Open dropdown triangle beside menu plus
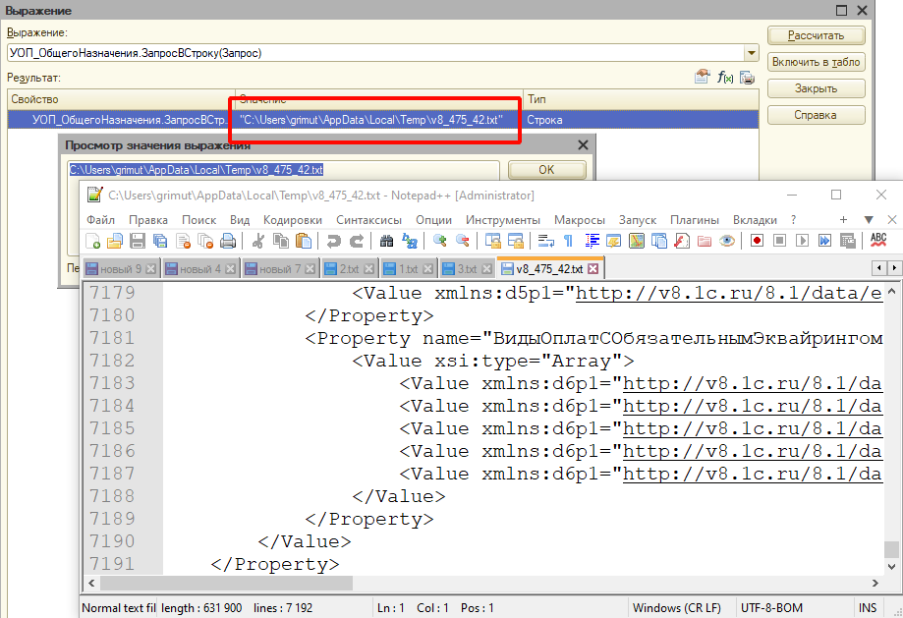The height and width of the screenshot is (618, 903). coord(869,220)
